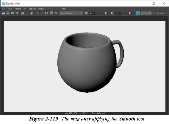The image size is (169, 124).
Task: Click the 1:1 real size button
Action: click(x=46, y=13)
